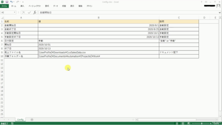The image size is (222, 125).
Task: Switch to the アドイン ribbon tab
Action: (x=89, y=6)
